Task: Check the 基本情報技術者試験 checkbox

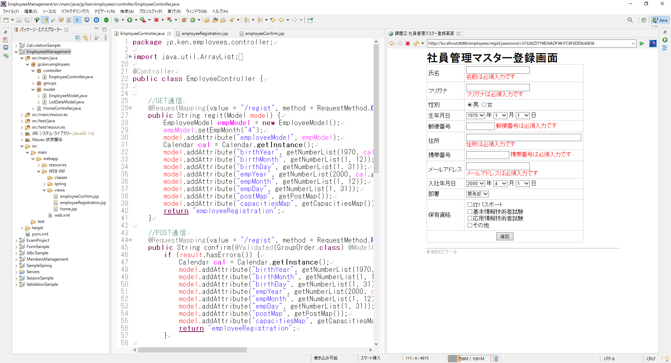Action: pos(470,211)
